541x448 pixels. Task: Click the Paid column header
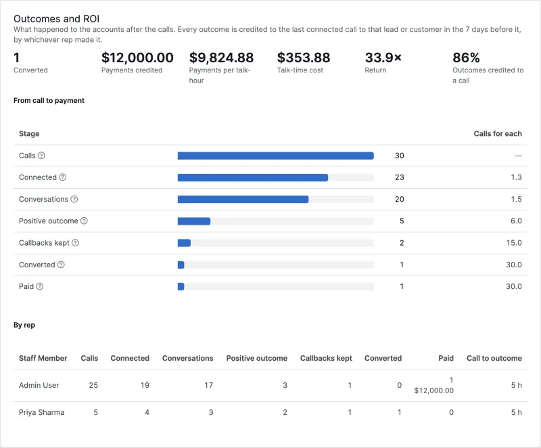click(446, 358)
